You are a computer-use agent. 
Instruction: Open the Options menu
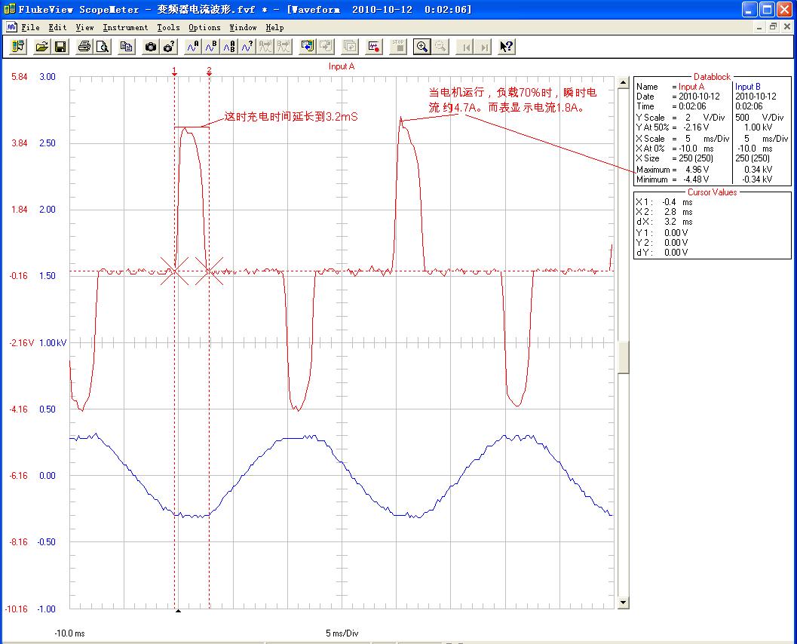[204, 27]
